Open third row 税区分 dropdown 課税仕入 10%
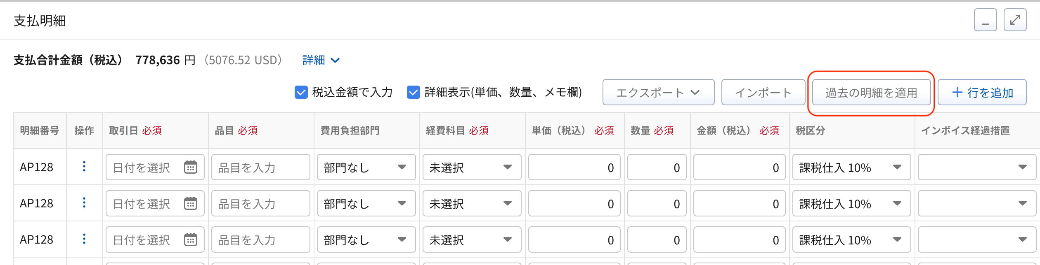This screenshot has height=265, width=1040. tap(851, 239)
